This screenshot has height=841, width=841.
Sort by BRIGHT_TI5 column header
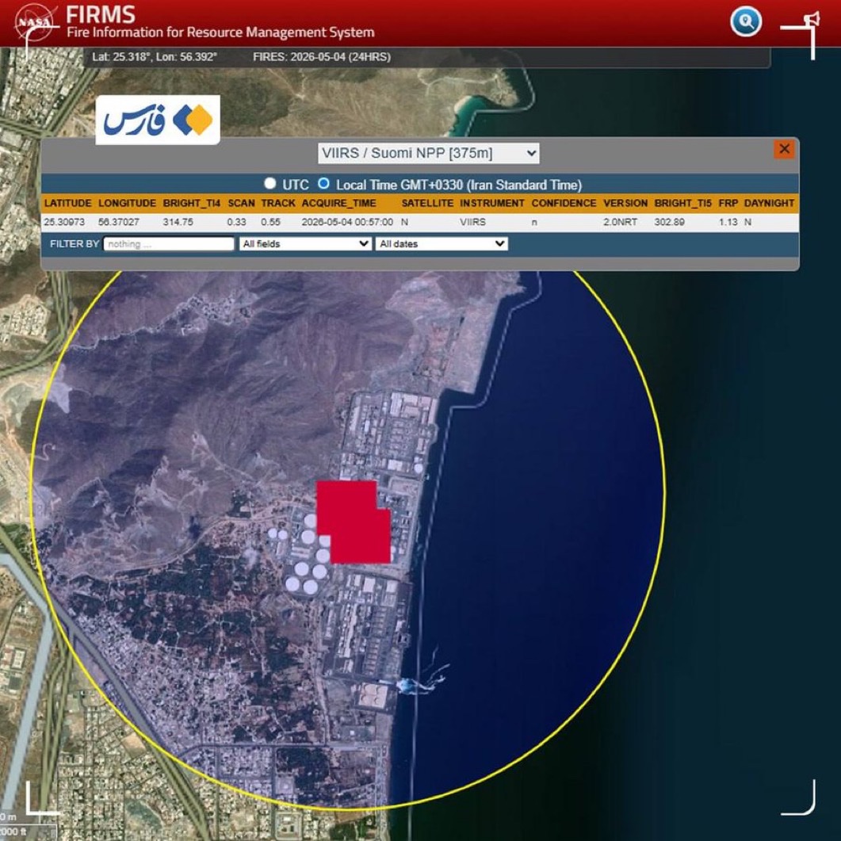[682, 203]
